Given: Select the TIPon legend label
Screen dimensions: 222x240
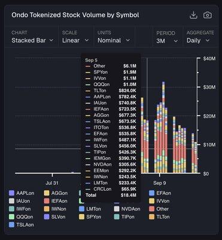Looking at the screenshot, I should coord(127,217).
